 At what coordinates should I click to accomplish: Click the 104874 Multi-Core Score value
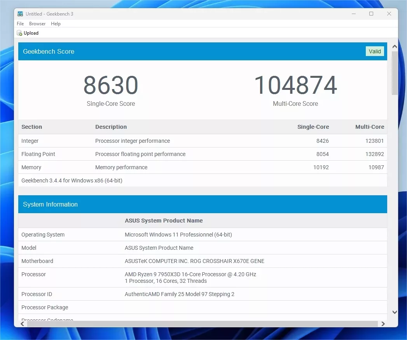(295, 86)
